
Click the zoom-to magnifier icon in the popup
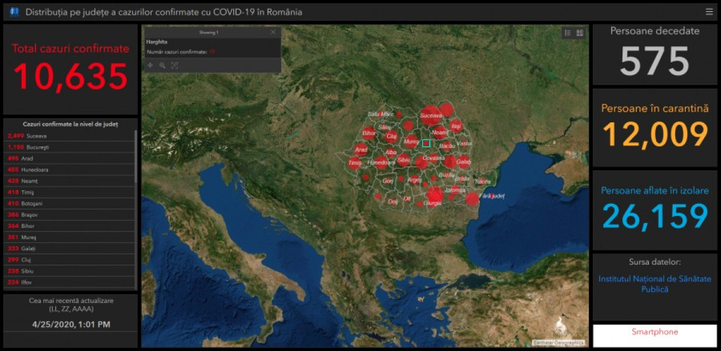162,65
